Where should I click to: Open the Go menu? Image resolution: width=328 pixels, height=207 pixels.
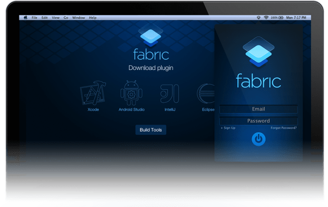tap(66, 18)
